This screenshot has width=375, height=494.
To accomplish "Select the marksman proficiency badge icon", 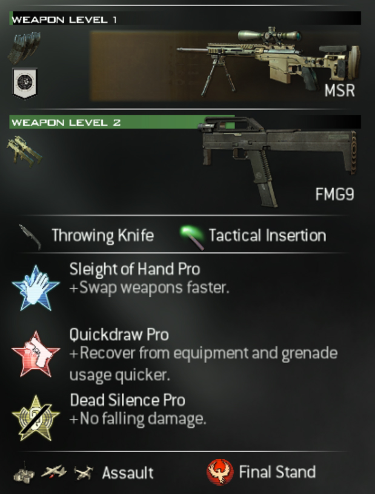I will click(25, 83).
